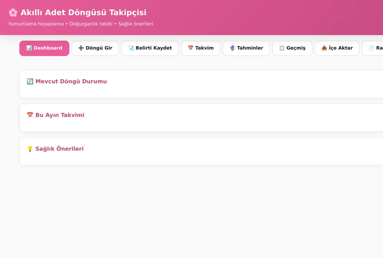Click the Sağlık Önerileri heading
This screenshot has width=383, height=258.
(59, 149)
